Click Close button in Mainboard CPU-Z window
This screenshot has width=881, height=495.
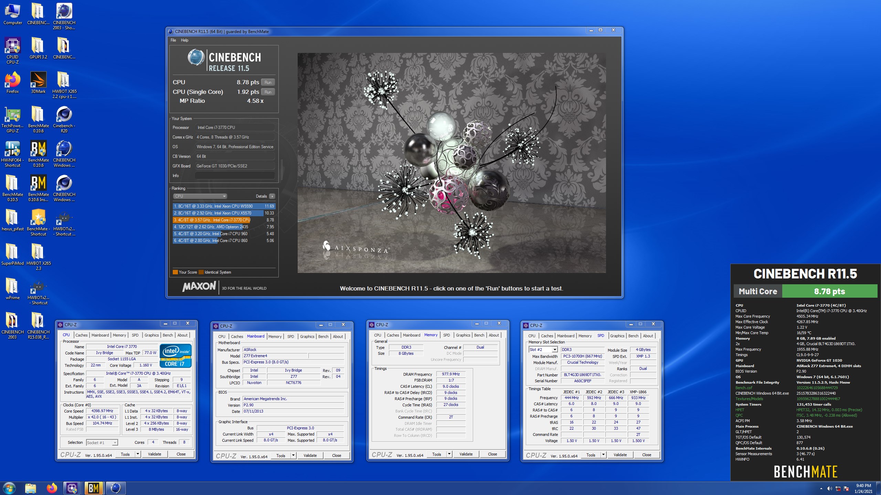tap(337, 455)
